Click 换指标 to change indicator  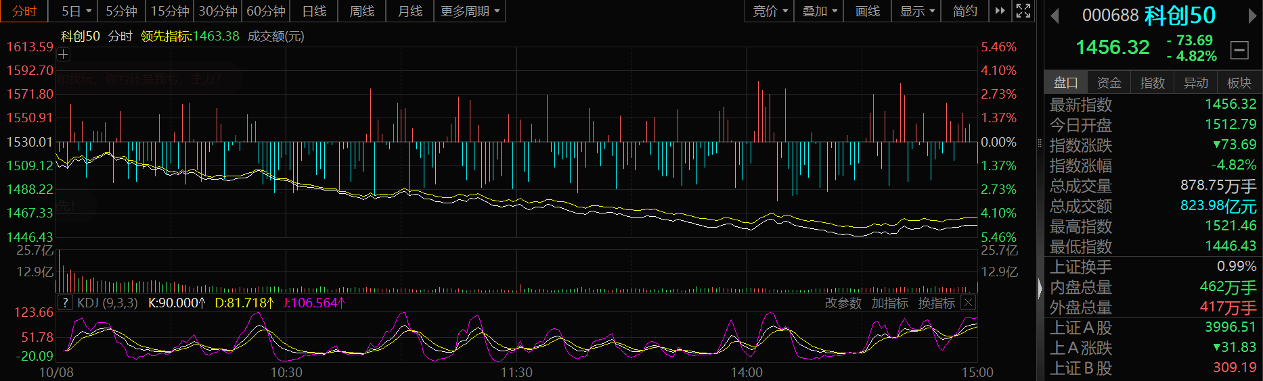[x=937, y=303]
